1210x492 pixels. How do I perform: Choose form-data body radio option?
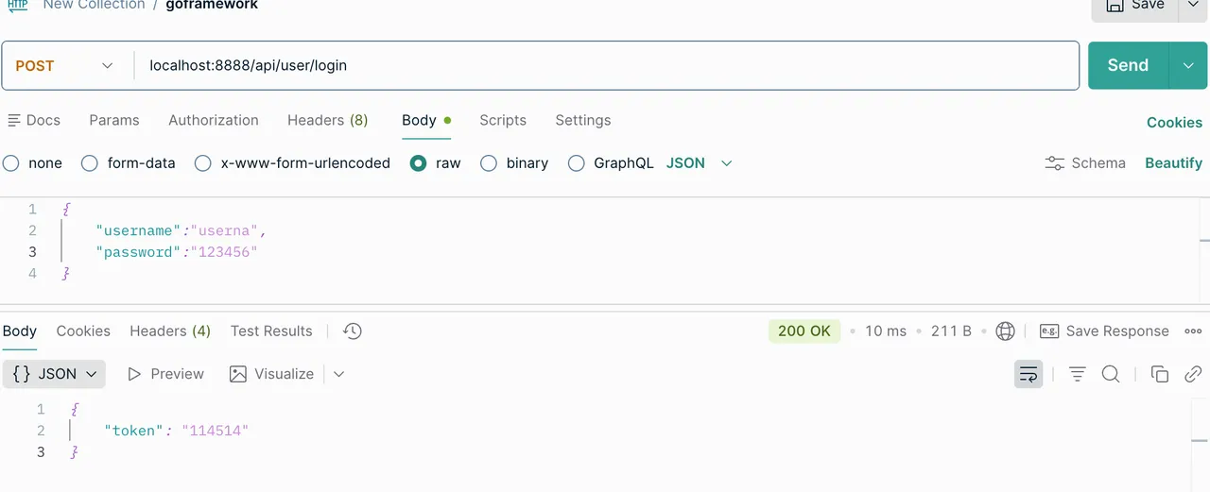click(x=90, y=163)
